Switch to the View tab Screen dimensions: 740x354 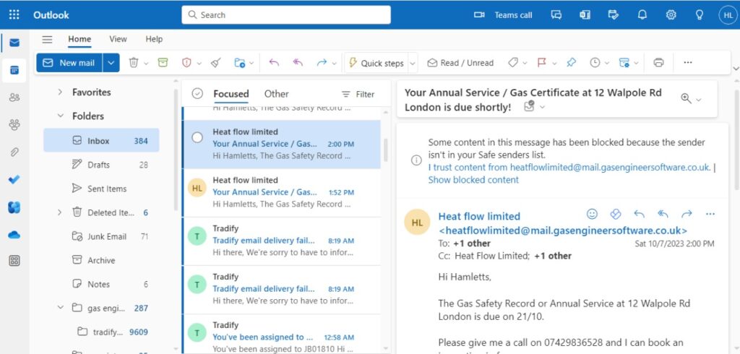[x=118, y=39]
